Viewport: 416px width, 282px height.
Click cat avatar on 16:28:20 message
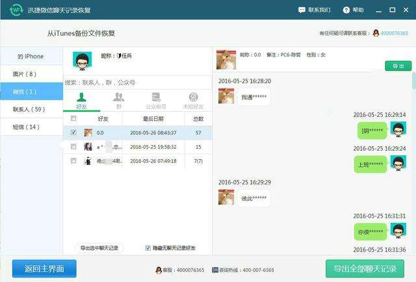coord(226,96)
